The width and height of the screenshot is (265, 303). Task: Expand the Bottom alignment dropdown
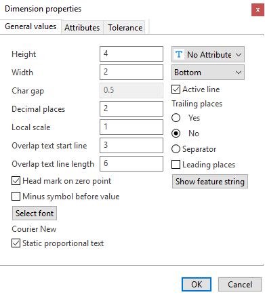coord(208,73)
